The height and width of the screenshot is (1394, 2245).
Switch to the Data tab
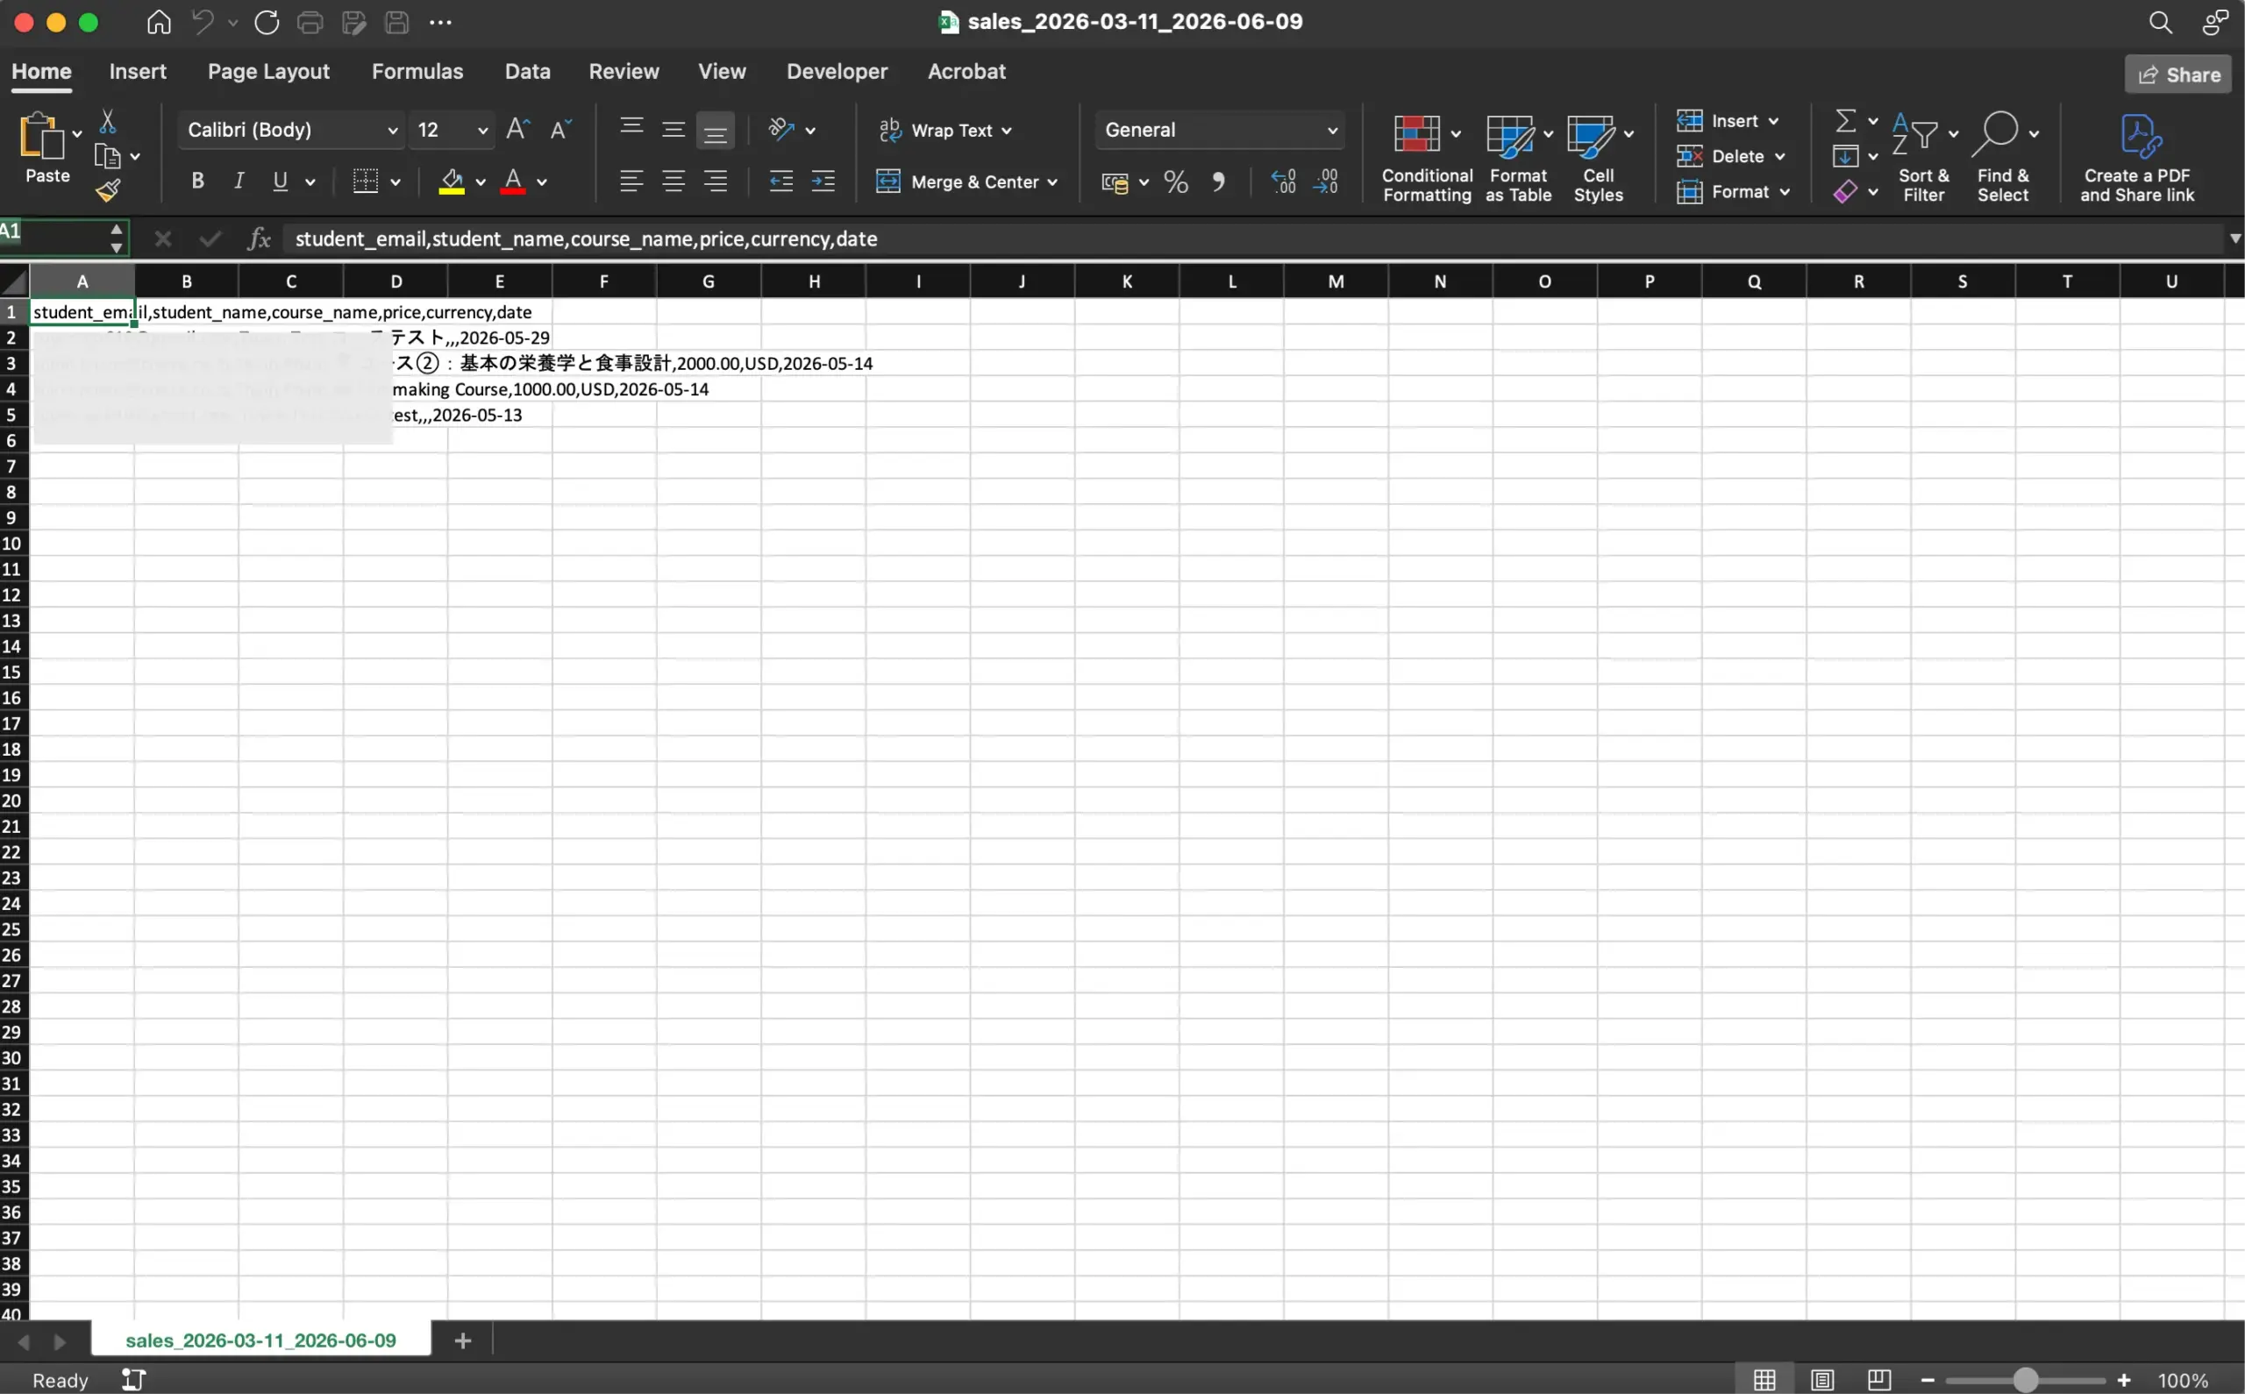point(526,71)
